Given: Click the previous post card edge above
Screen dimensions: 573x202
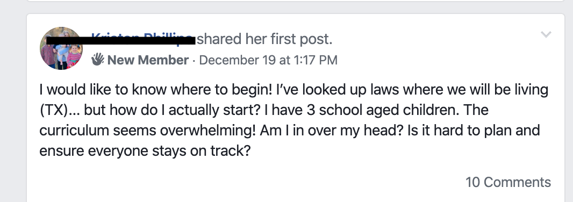Looking at the screenshot, I should tap(296, 1).
